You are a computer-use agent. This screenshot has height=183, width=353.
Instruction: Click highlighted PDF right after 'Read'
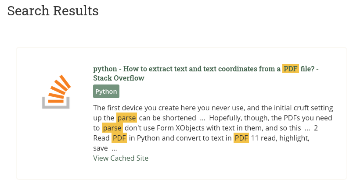[119, 138]
